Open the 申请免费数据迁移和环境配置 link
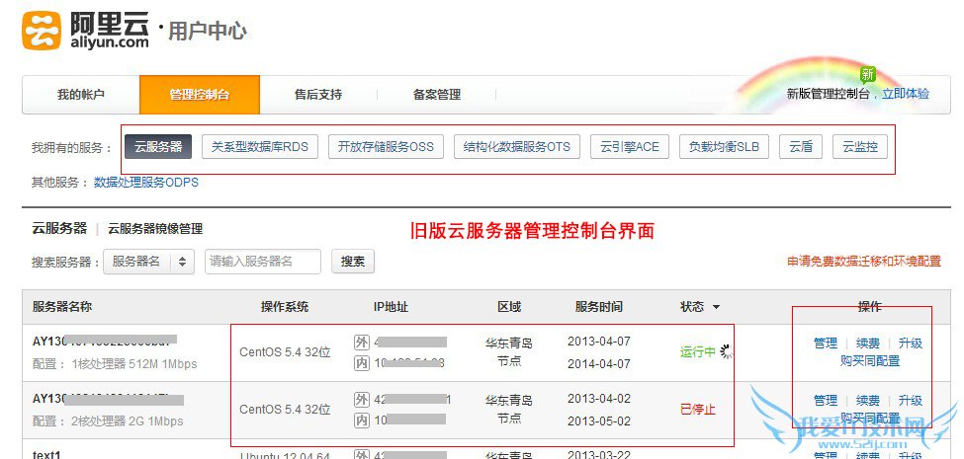 pyautogui.click(x=864, y=261)
